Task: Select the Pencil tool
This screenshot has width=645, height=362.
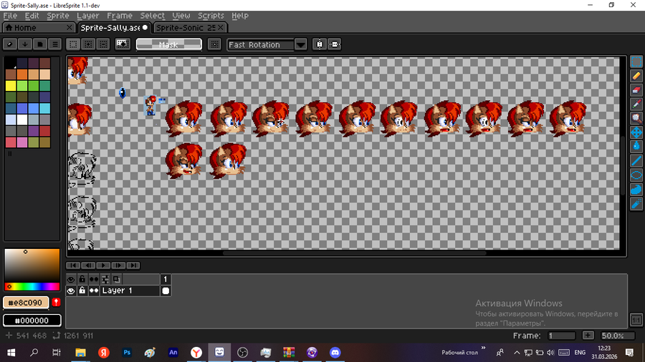Action: (636, 76)
